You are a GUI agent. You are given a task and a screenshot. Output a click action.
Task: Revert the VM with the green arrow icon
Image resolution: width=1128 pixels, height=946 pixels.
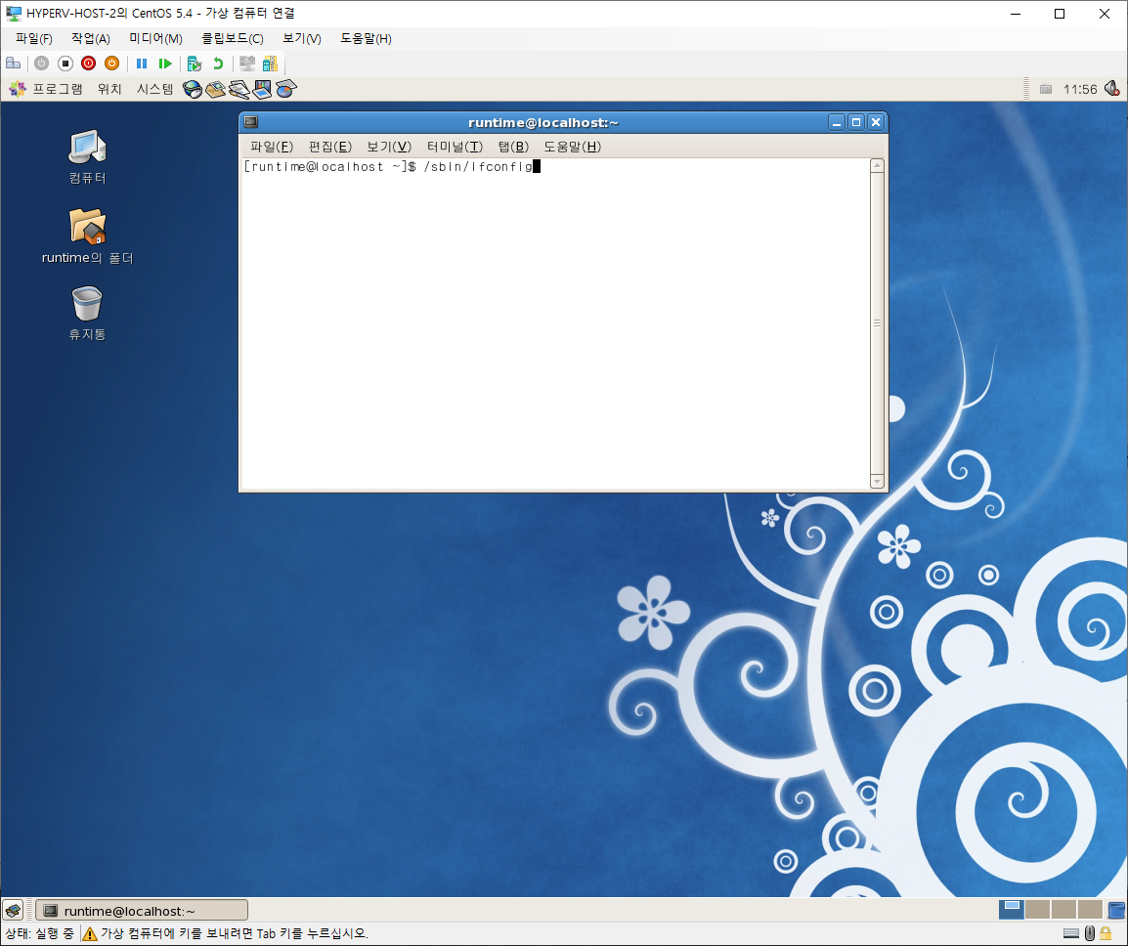[x=218, y=64]
